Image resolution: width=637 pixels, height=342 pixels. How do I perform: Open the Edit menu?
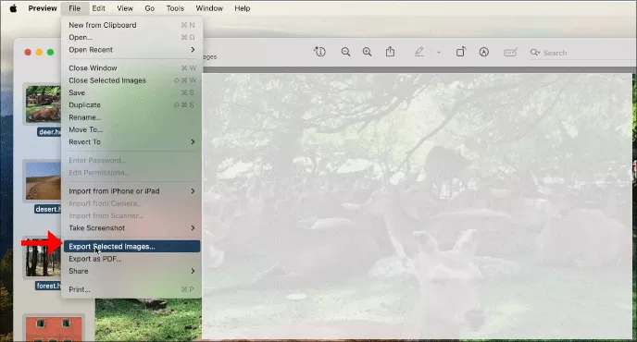pos(98,8)
